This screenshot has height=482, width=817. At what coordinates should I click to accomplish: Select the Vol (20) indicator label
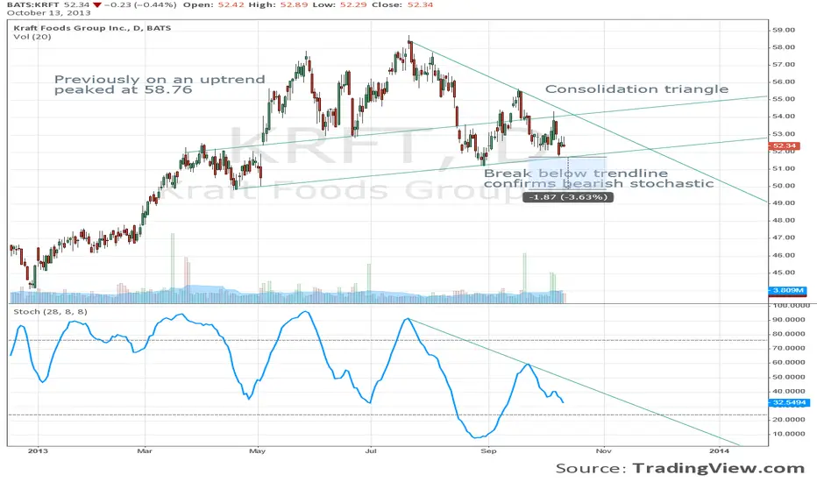point(32,37)
